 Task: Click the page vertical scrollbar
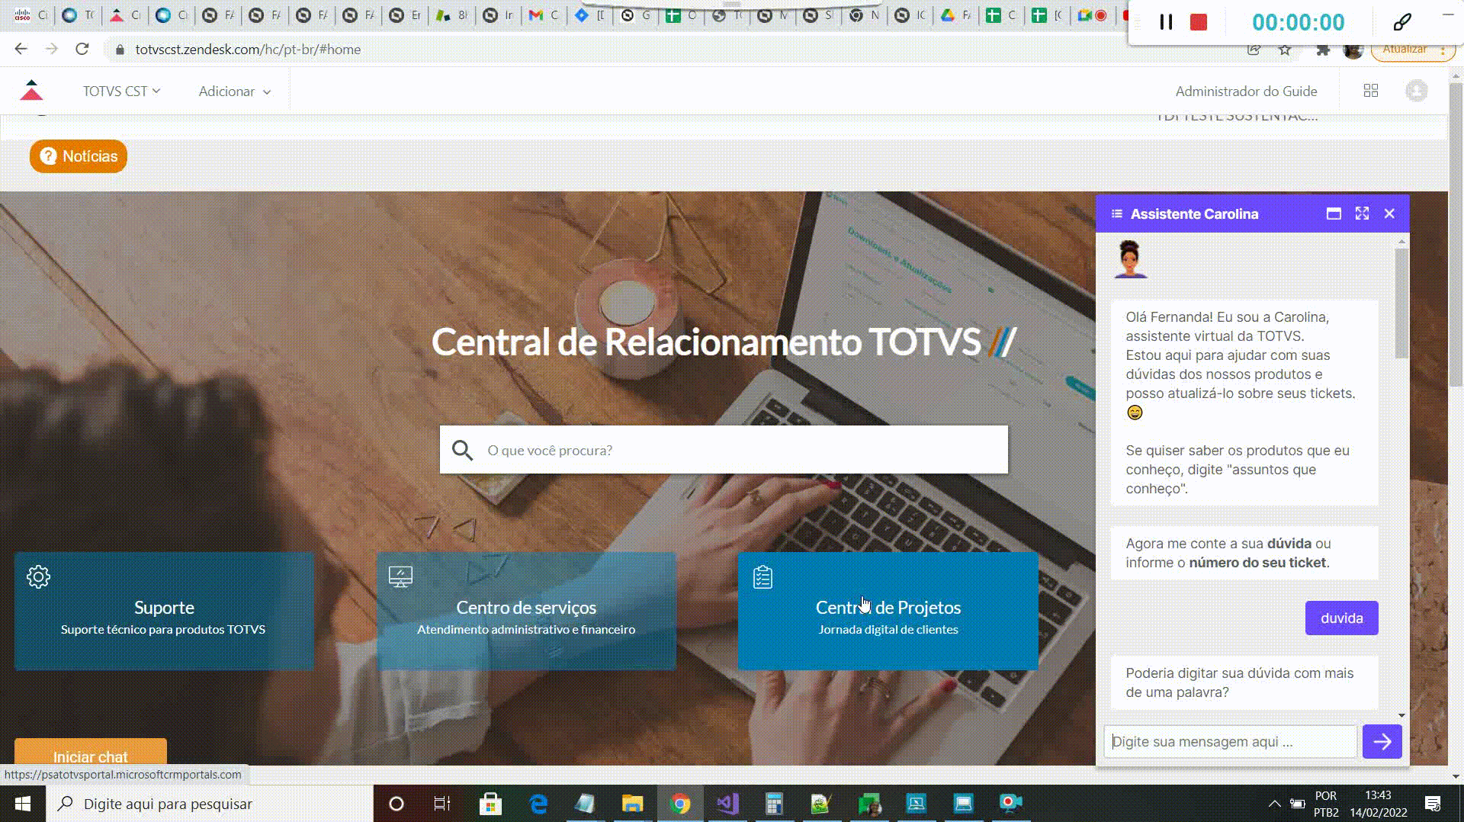click(x=1455, y=234)
